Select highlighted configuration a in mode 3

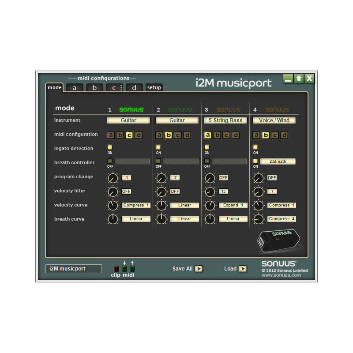[x=207, y=135]
